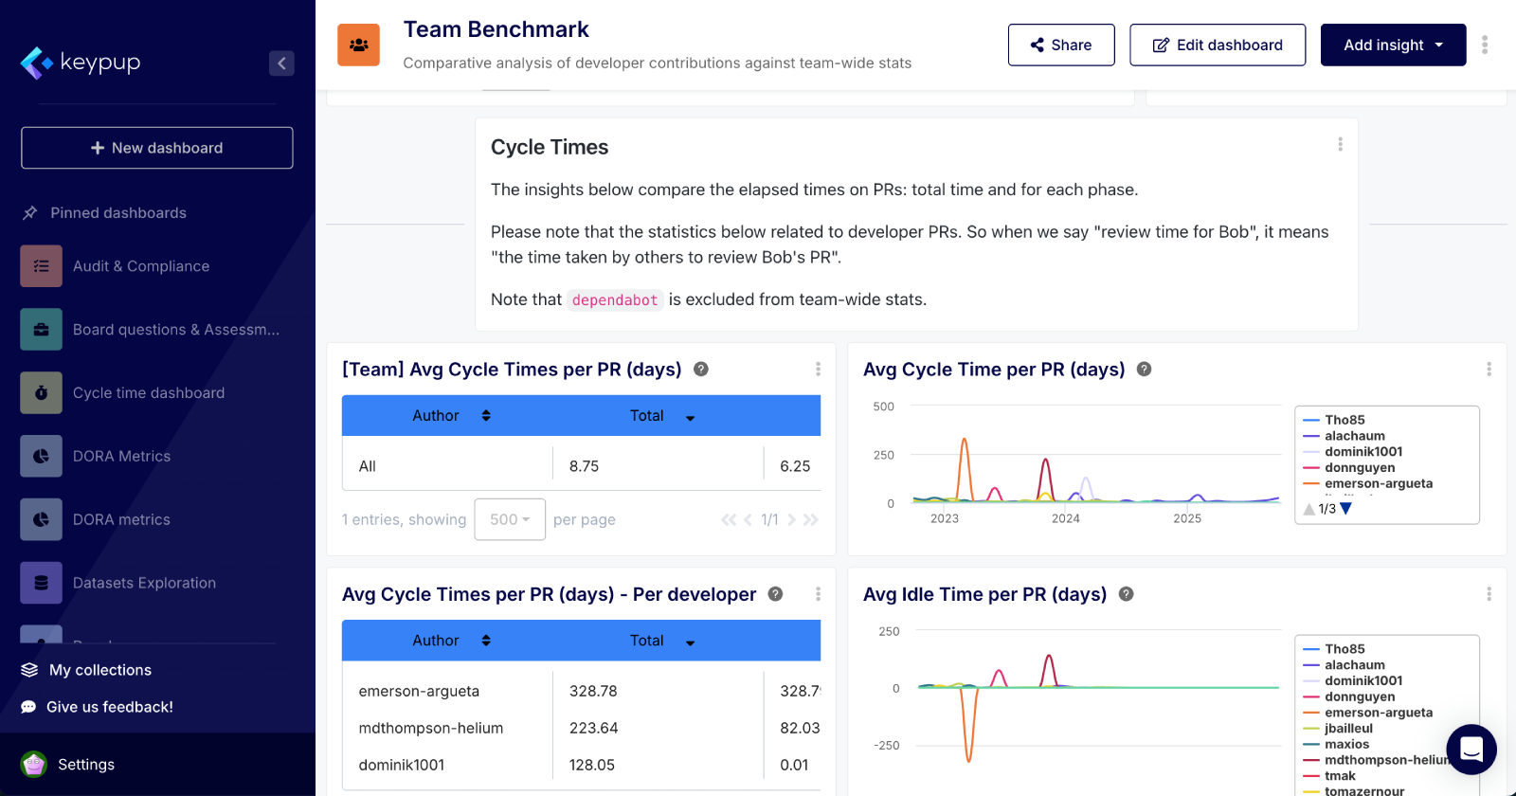
Task: Click the help icon beside Avg Cycle Time per PR
Action: coord(1144,370)
